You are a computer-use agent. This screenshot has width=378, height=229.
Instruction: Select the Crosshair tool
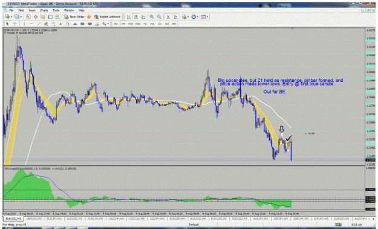tap(15, 24)
